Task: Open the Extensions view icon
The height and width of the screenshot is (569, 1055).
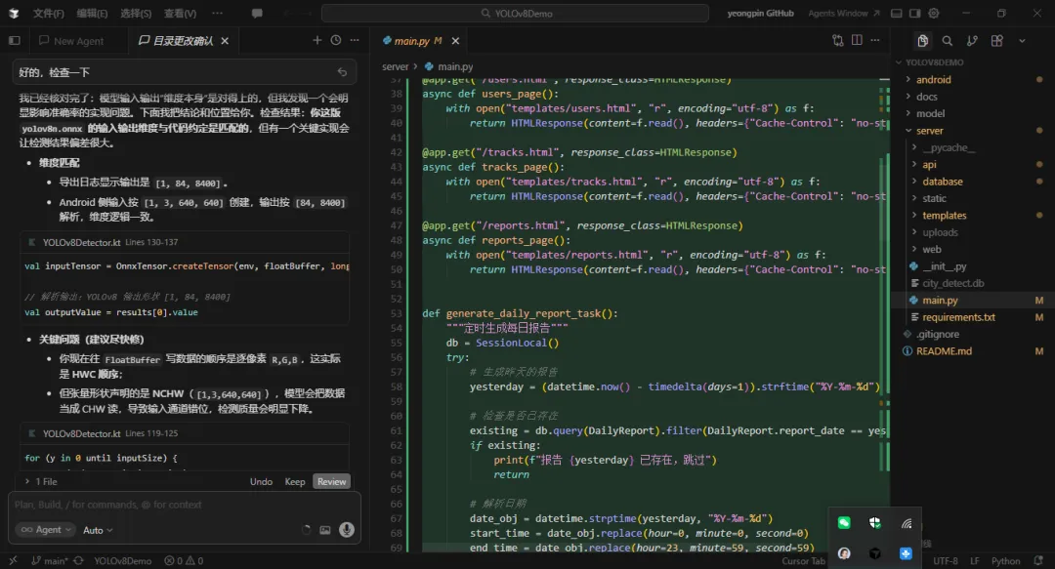Action: (996, 41)
